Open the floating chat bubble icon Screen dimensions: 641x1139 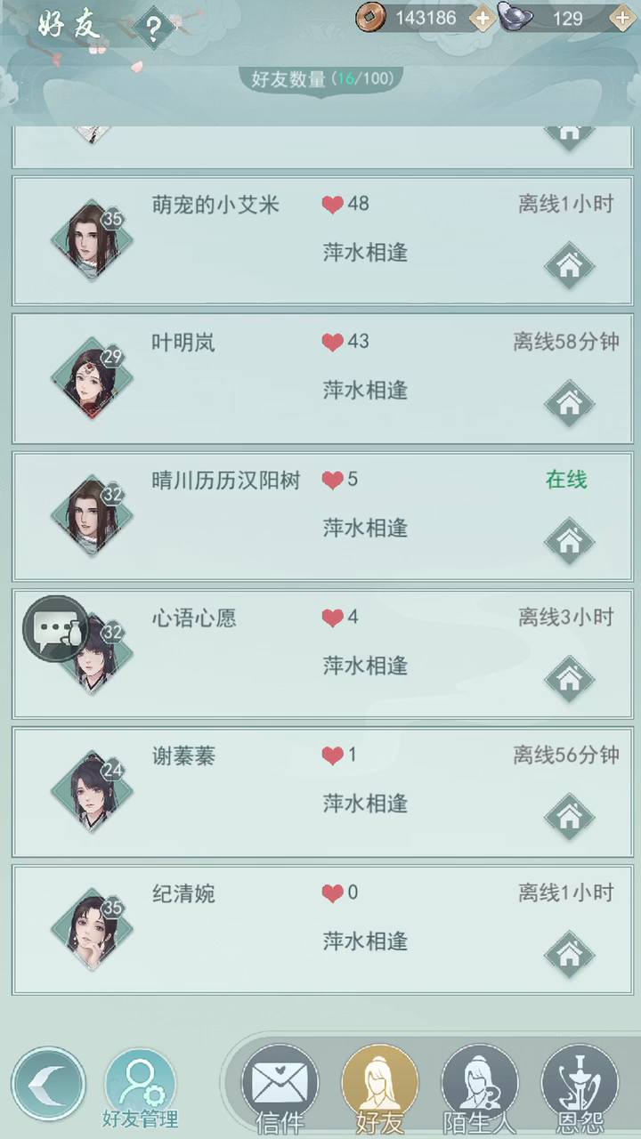[x=55, y=629]
